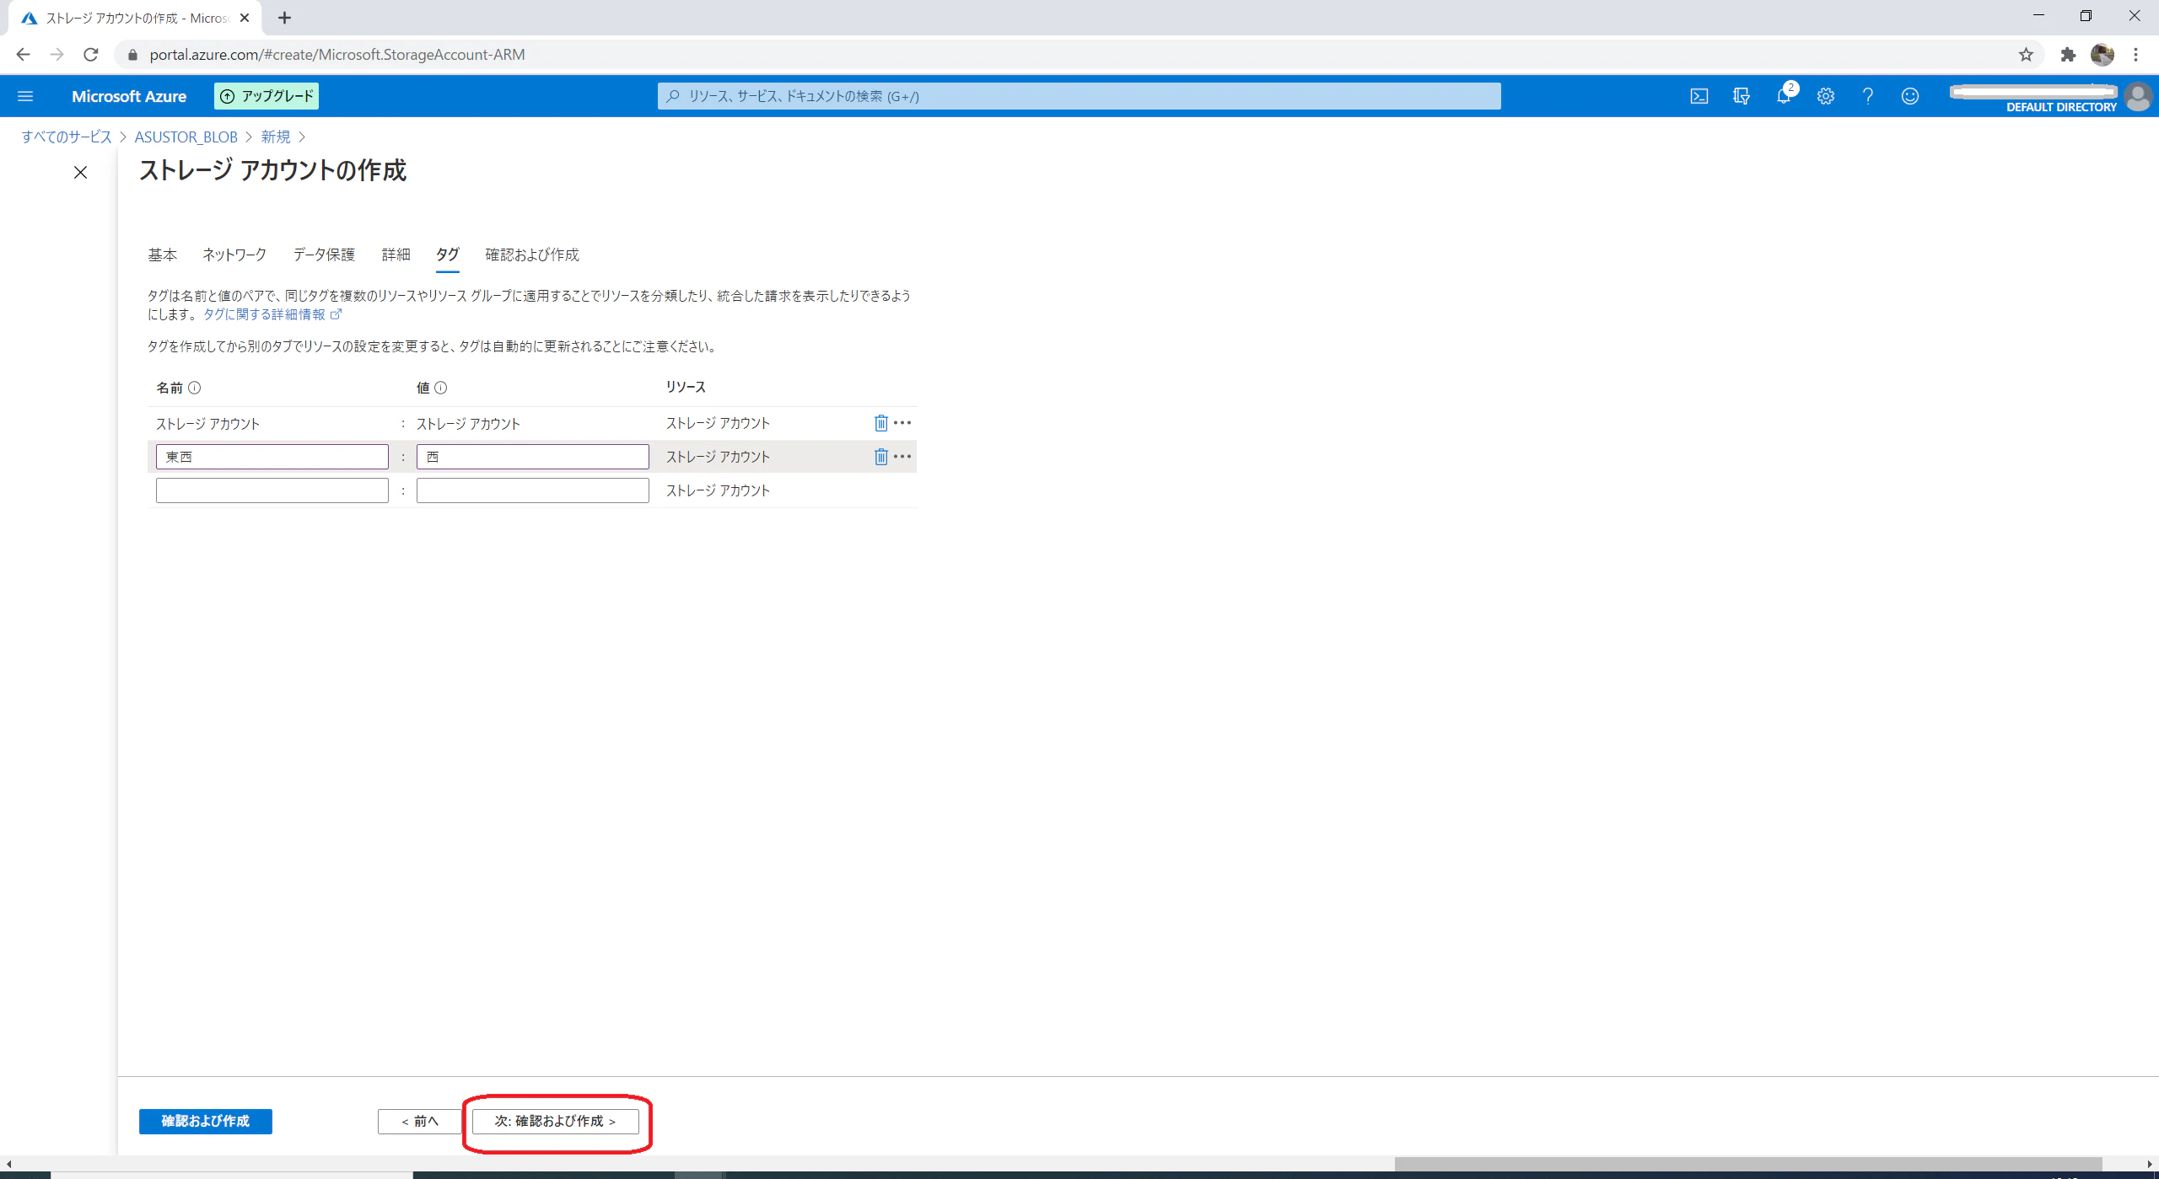2159x1179 pixels.
Task: Click 次: 確認および作成 > button
Action: point(556,1121)
